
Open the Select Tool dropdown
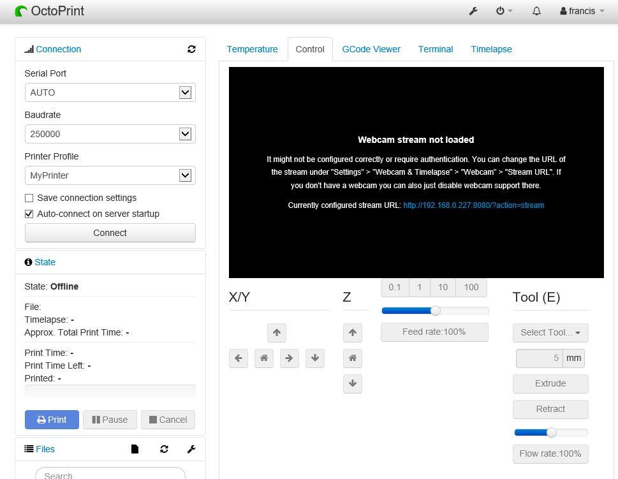(550, 333)
